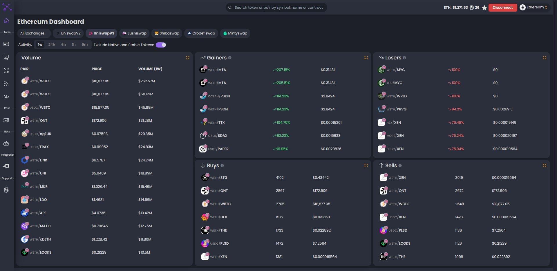This screenshot has height=271, width=557.
Task: Expand the Volume panel
Action: click(188, 58)
